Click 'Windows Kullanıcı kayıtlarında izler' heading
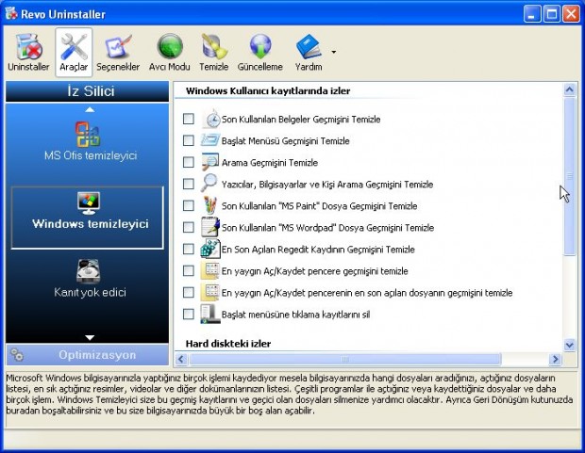The image size is (585, 453). click(x=268, y=90)
